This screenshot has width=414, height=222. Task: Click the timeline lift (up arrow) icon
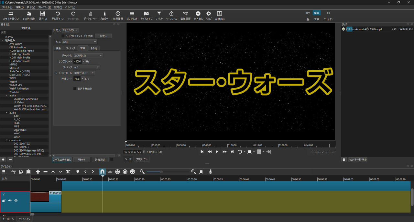[53, 172]
